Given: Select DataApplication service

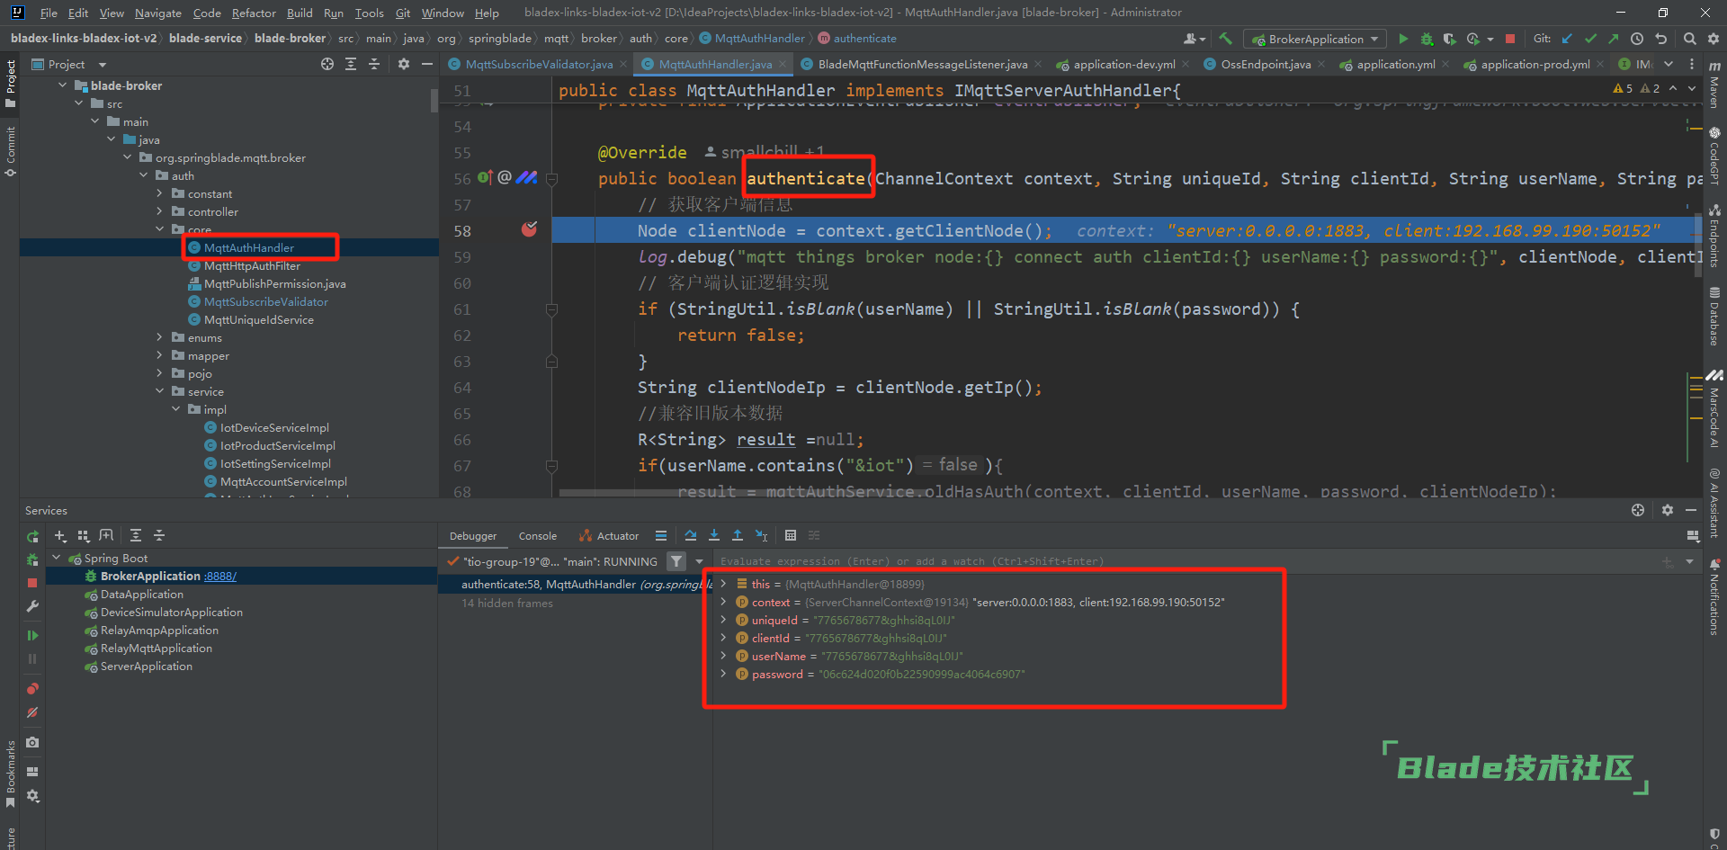Looking at the screenshot, I should point(142,594).
